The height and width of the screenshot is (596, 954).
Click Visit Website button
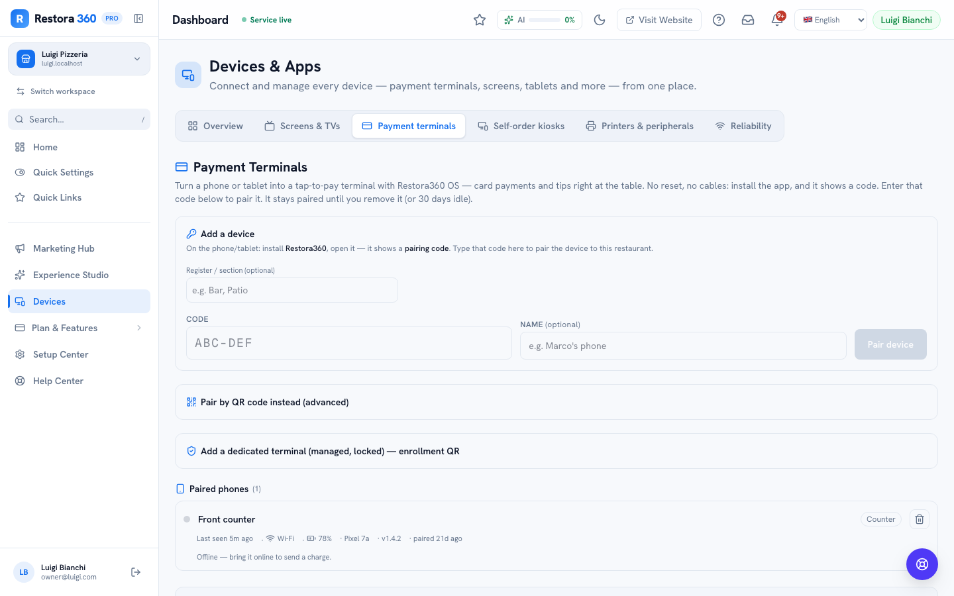[x=659, y=20]
